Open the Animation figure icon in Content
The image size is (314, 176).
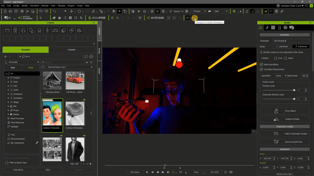pyautogui.click(x=47, y=30)
